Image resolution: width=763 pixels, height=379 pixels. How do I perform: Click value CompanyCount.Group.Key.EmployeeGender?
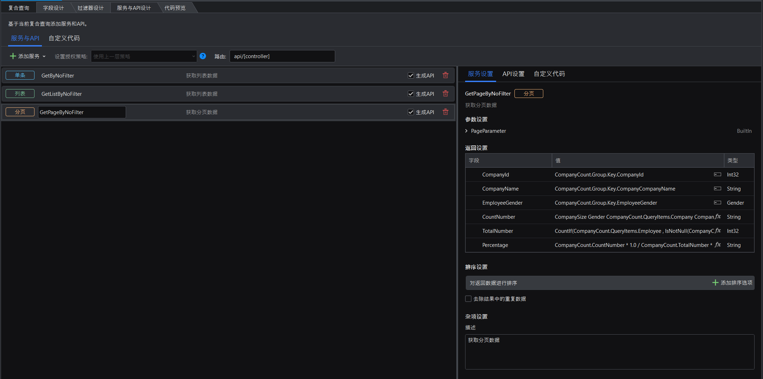click(606, 203)
